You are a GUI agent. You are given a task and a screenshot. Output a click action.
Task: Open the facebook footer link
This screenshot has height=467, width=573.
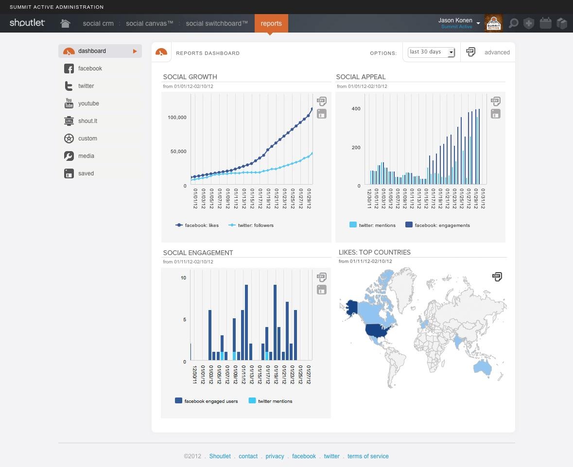coord(304,456)
